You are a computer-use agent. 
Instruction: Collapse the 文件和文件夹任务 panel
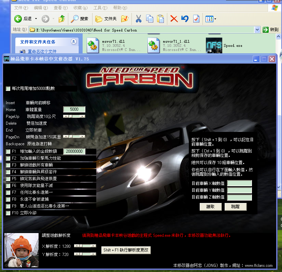tap(73, 42)
